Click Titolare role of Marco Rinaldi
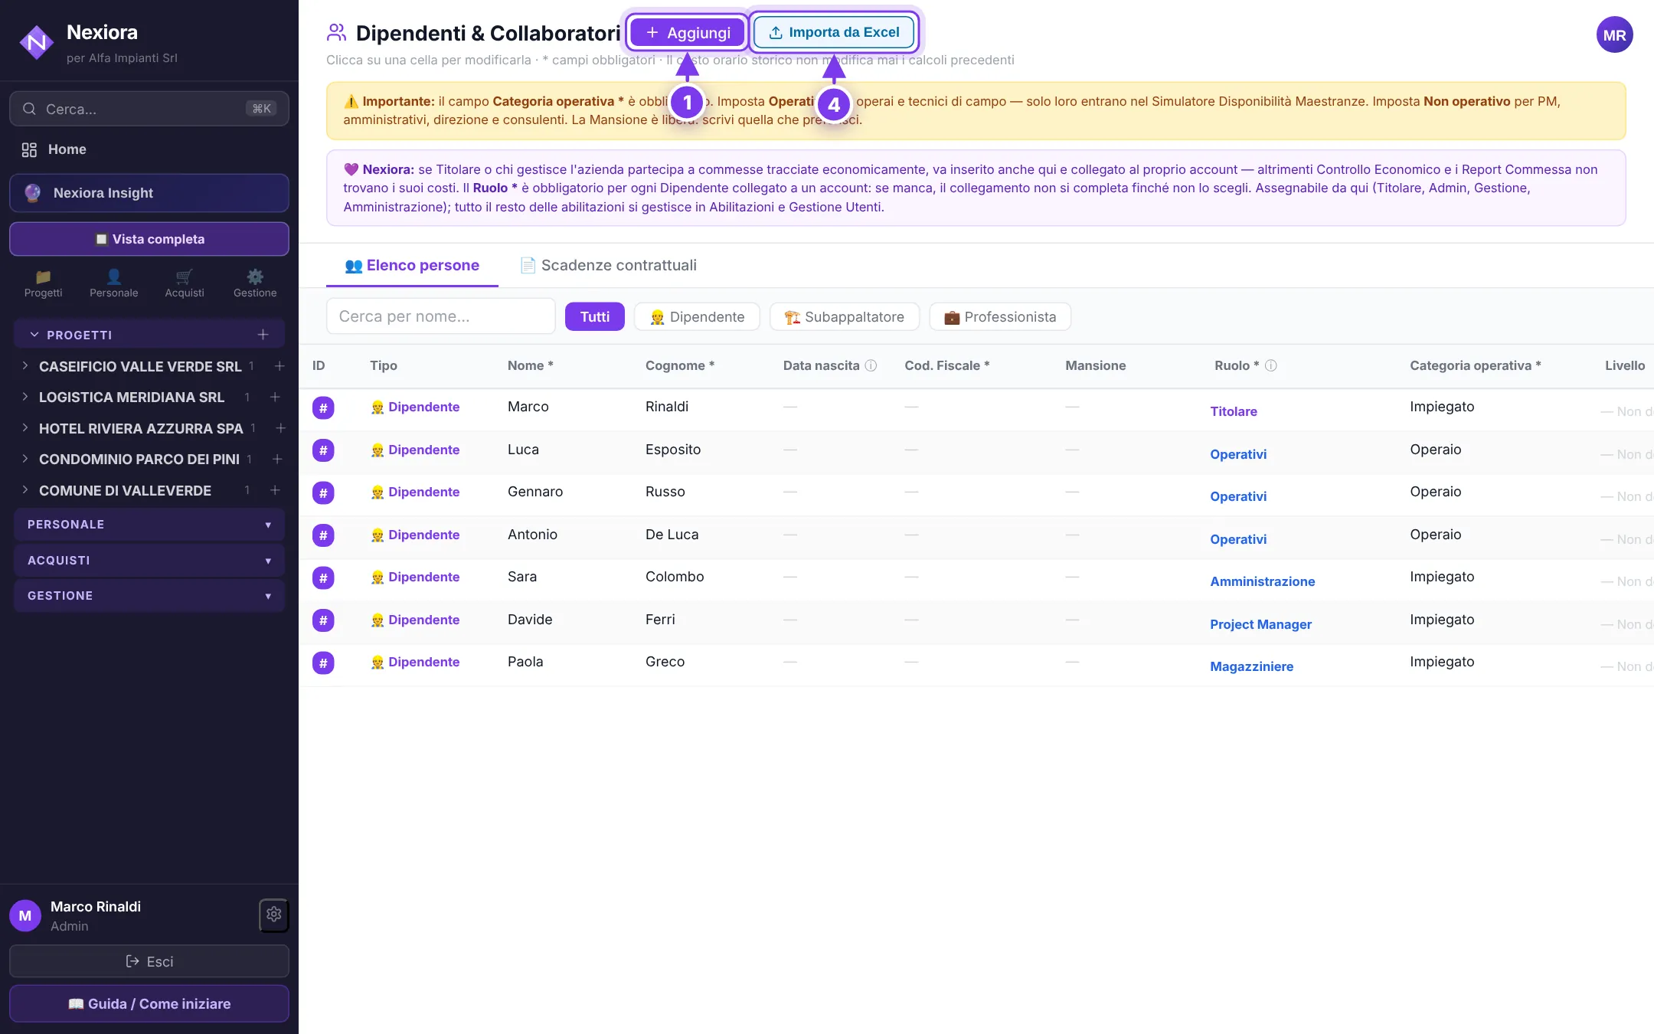 pyautogui.click(x=1234, y=411)
